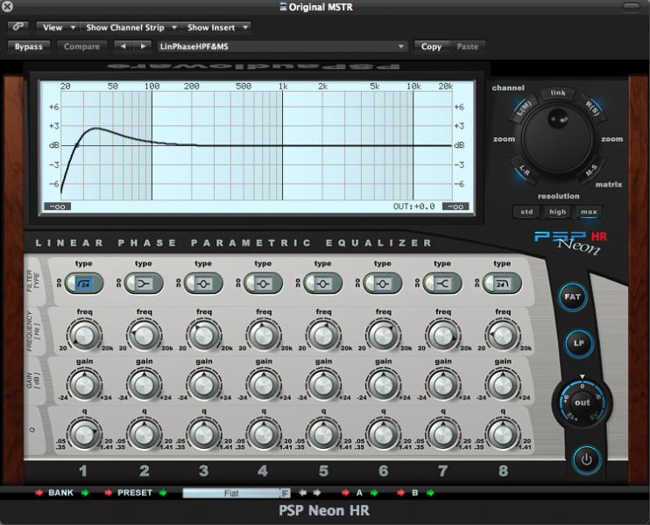Click band 1 high-pass filter type icon
Screen dimensions: 650x525
tap(84, 283)
